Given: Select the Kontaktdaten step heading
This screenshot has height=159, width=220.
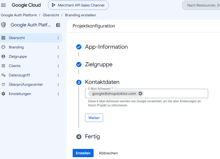Looking at the screenshot, I should [102, 82].
